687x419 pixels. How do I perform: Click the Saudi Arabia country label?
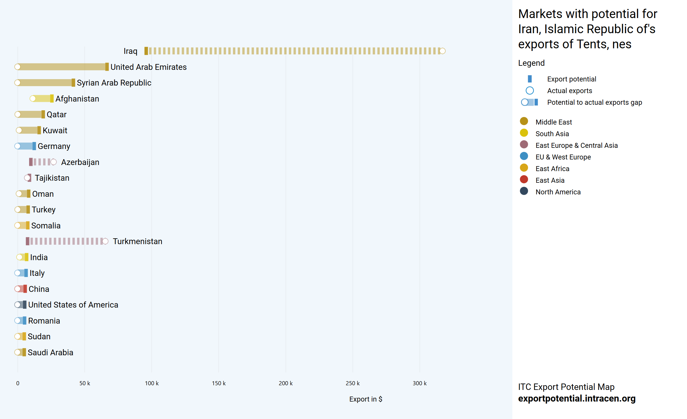click(x=50, y=352)
